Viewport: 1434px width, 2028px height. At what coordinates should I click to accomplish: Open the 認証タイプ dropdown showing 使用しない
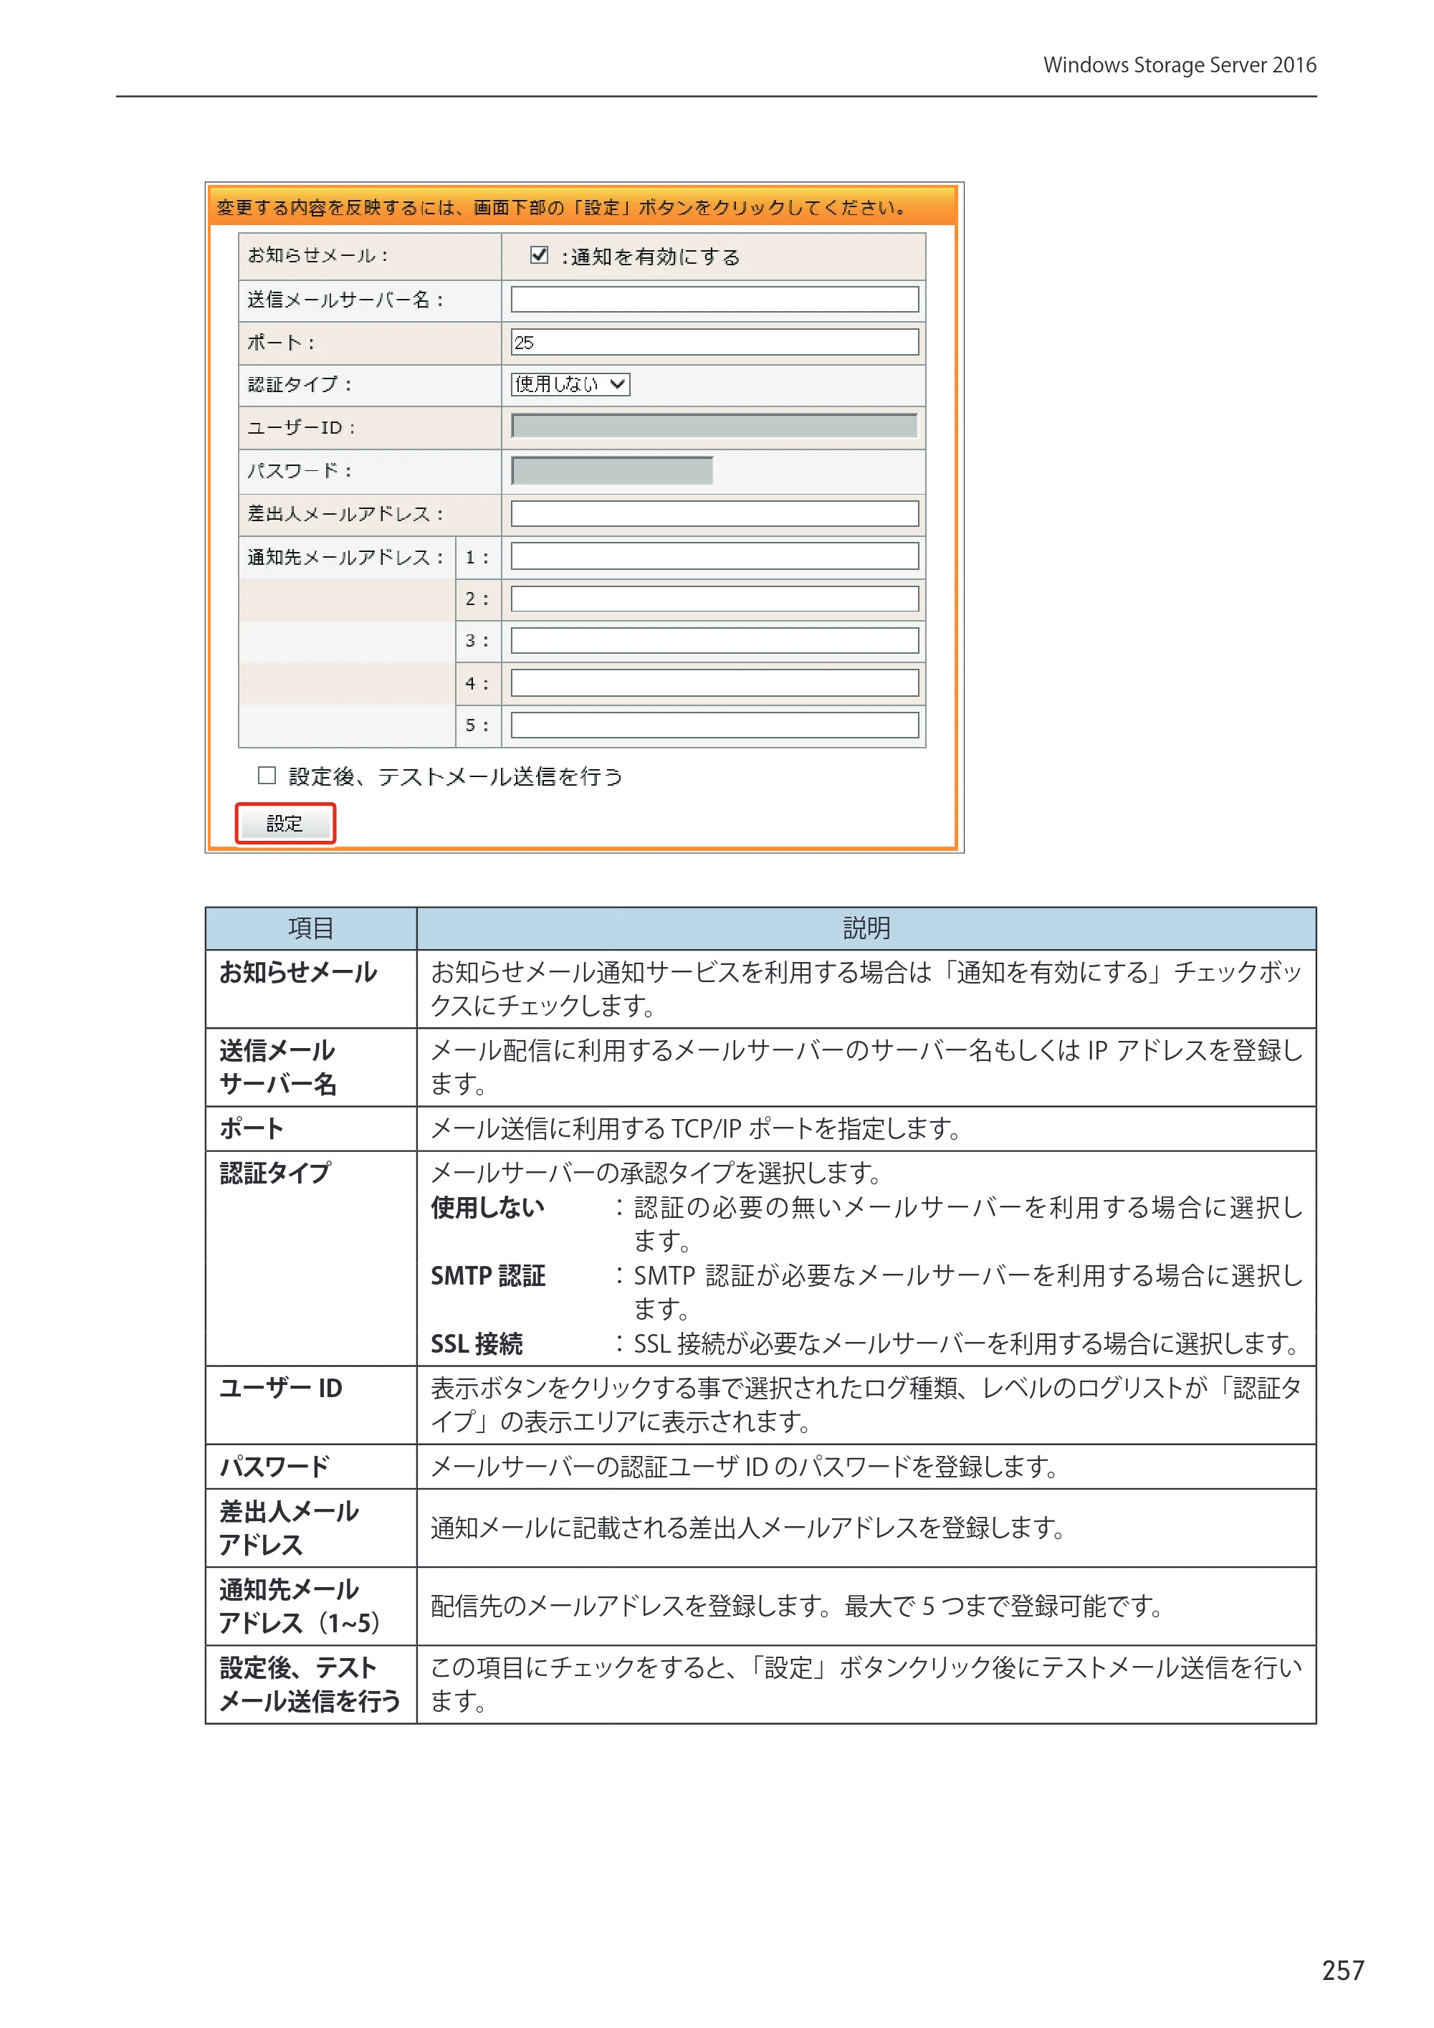coord(570,384)
